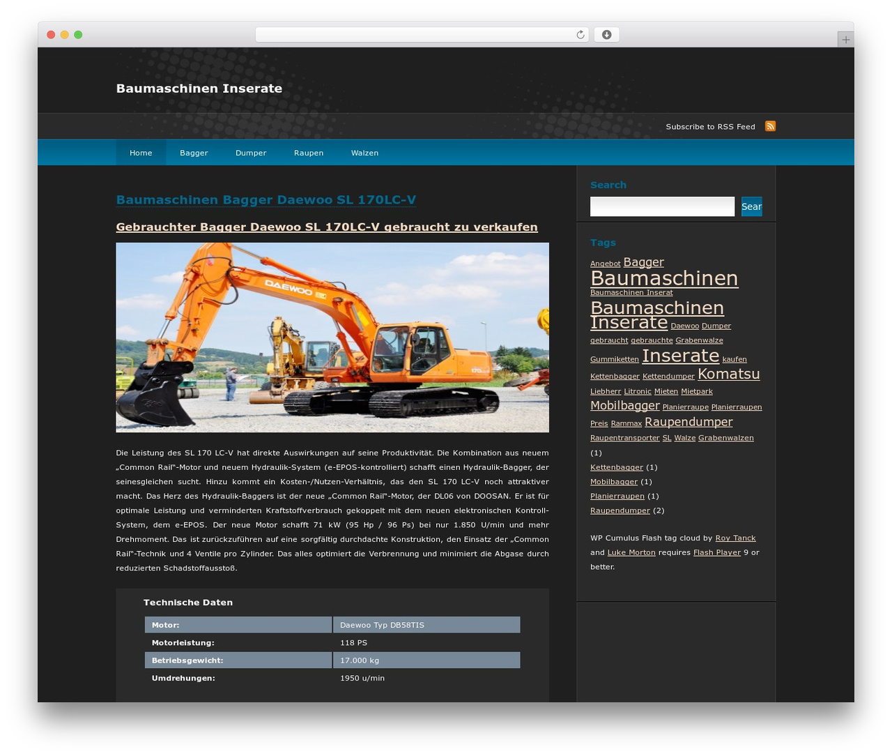This screenshot has width=892, height=756.
Task: Open the Grabenwalzen tag
Action: pyautogui.click(x=726, y=438)
